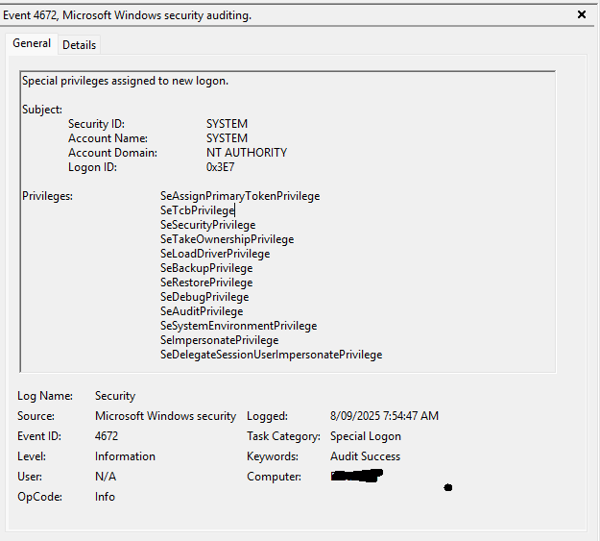Click the Log Name value Security

115,396
